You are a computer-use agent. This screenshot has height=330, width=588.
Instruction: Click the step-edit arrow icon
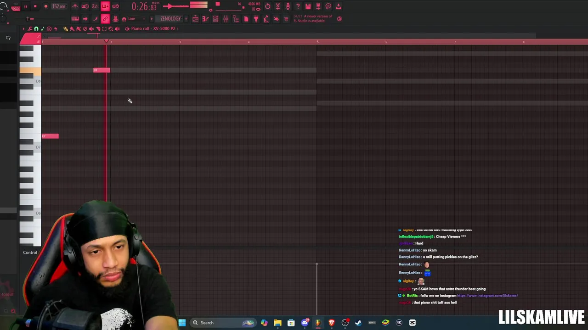tap(85, 19)
